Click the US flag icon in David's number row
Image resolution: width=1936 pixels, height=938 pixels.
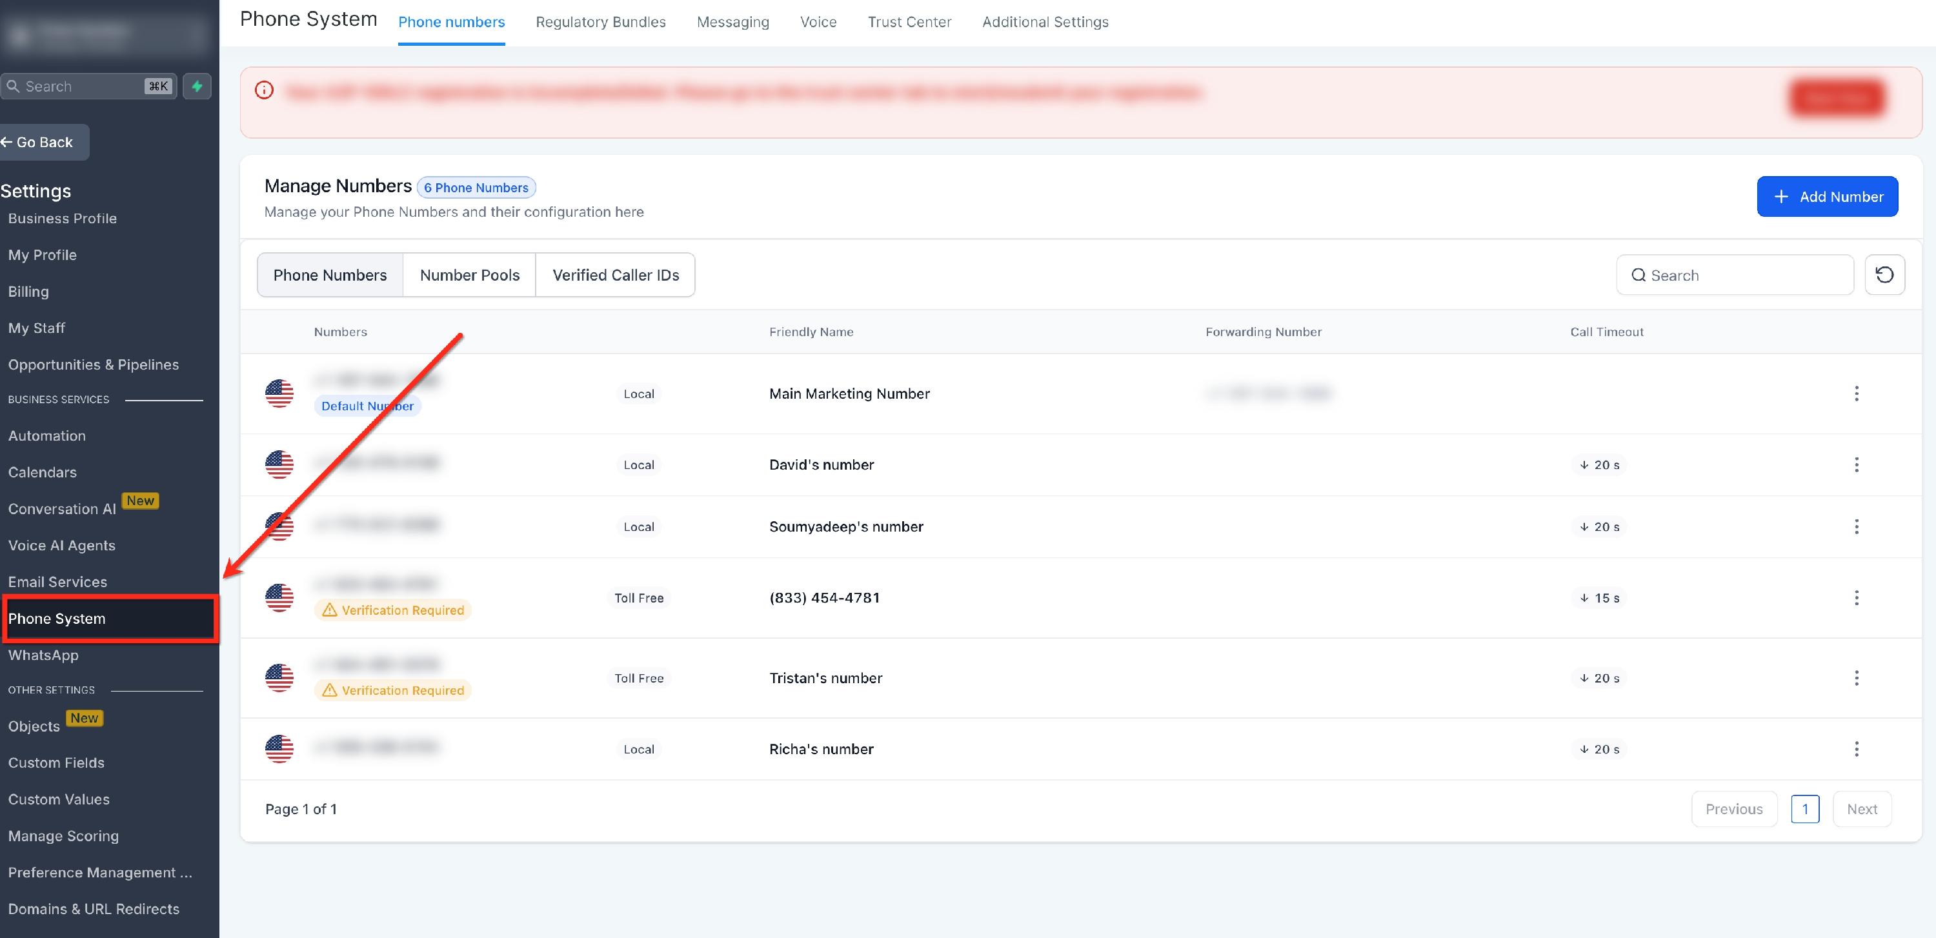pos(279,465)
